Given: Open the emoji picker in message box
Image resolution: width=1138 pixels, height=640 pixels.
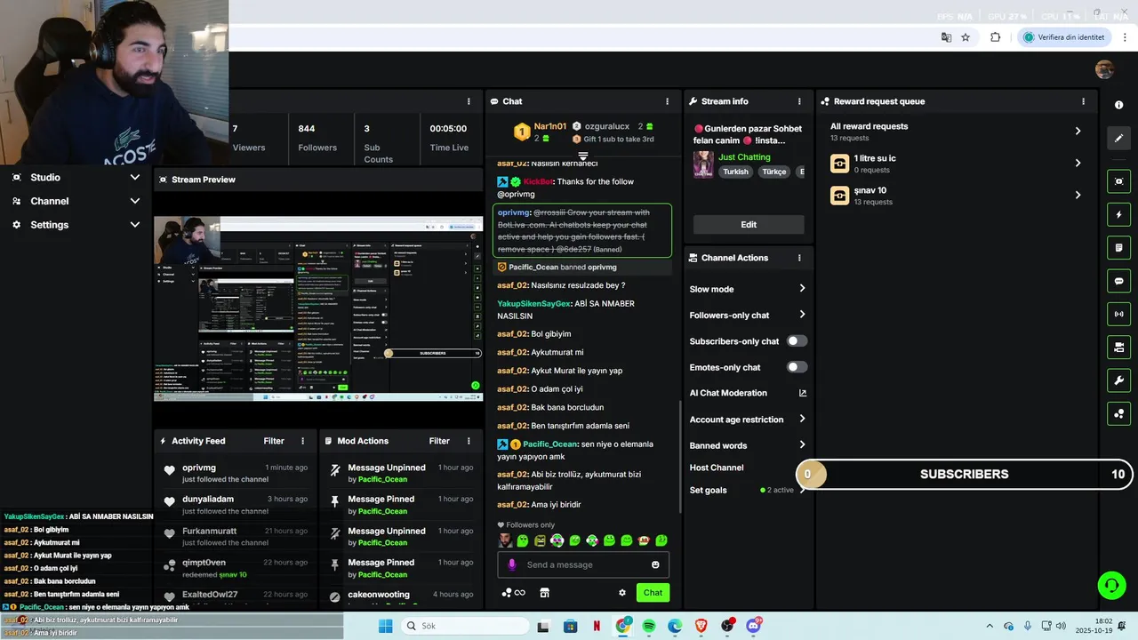Looking at the screenshot, I should point(655,564).
